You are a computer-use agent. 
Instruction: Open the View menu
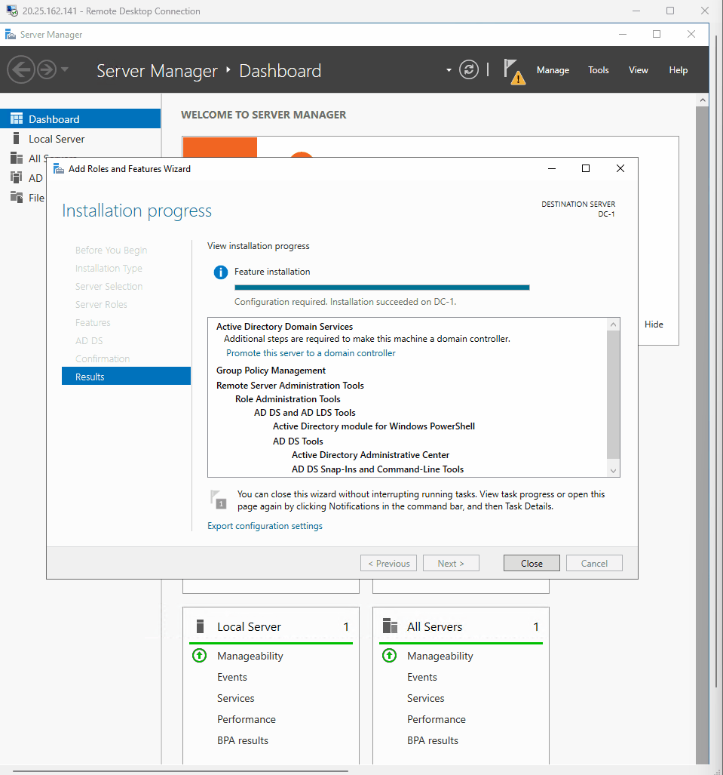click(638, 70)
